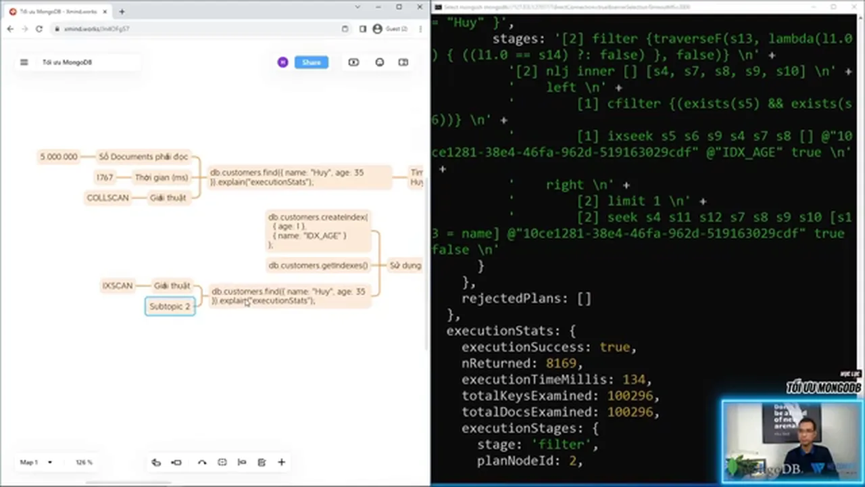The width and height of the screenshot is (865, 487).
Task: Open the sticker/emoji icon in Xmind header
Action: (x=380, y=62)
